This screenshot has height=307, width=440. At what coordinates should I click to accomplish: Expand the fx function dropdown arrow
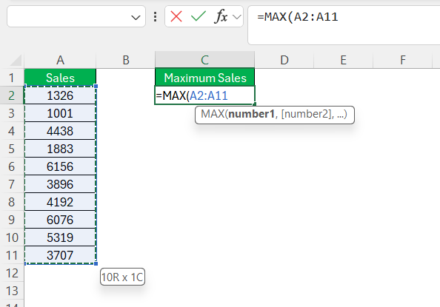[237, 17]
